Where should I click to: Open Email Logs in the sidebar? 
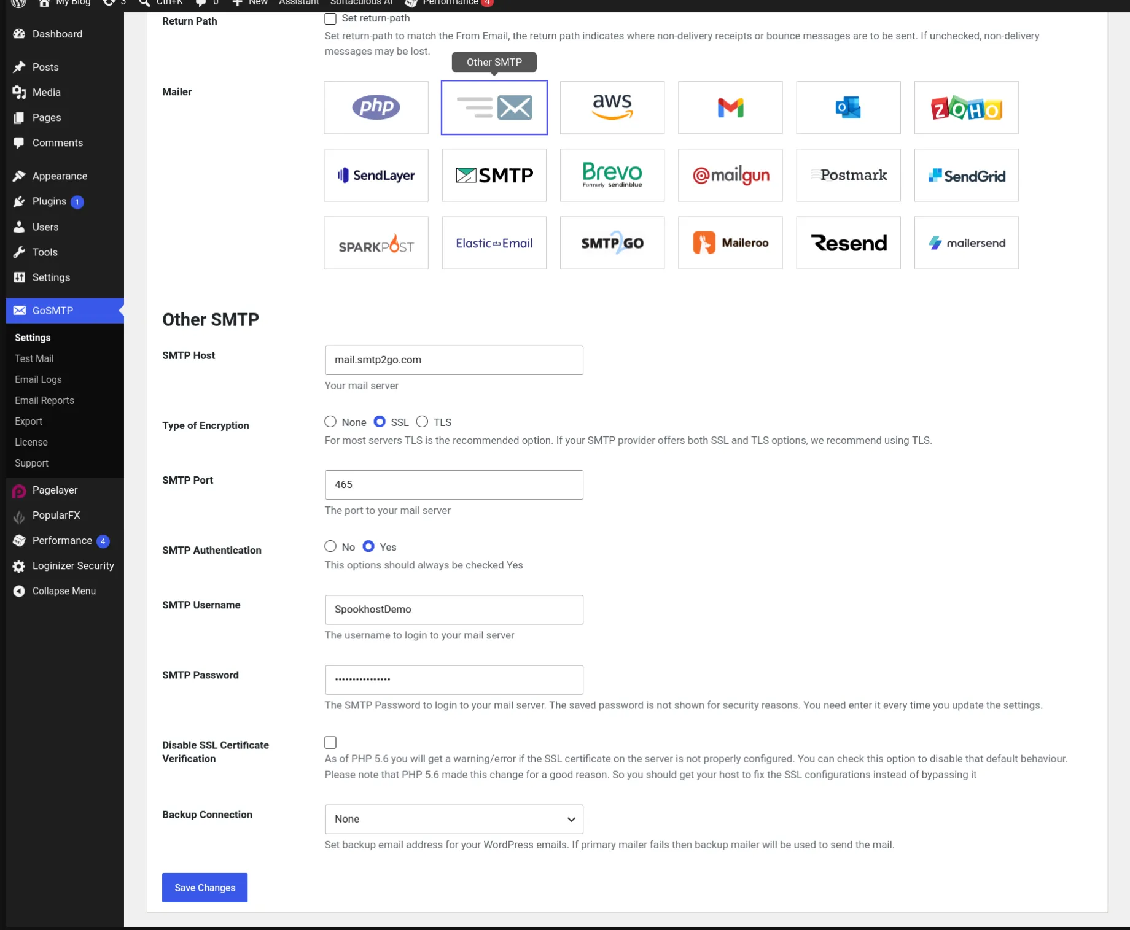[x=38, y=379]
